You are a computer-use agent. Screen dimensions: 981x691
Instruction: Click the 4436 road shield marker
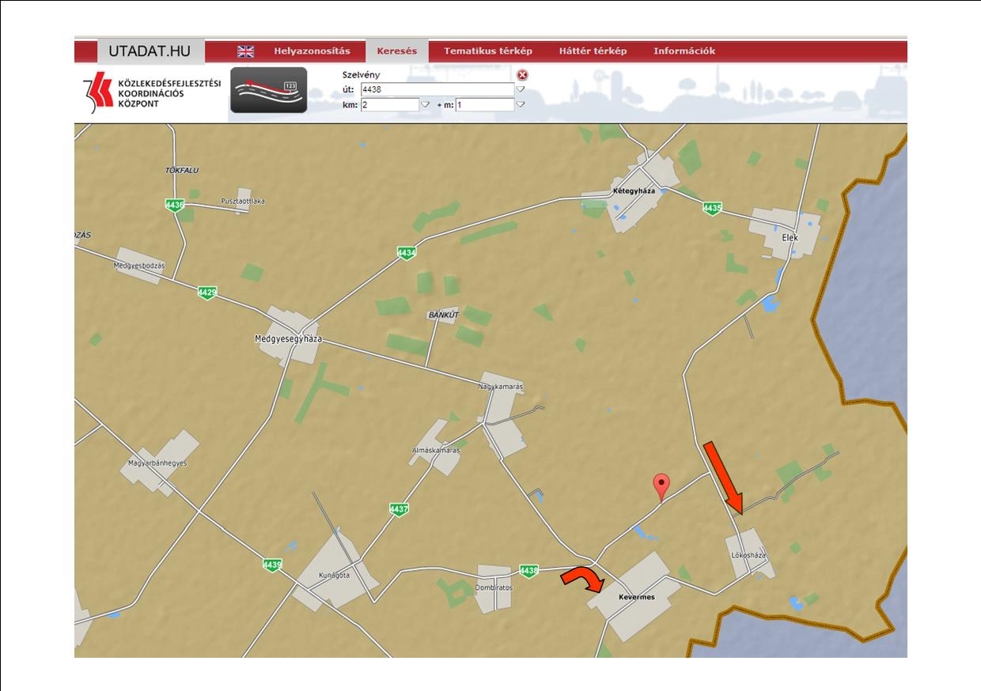174,205
